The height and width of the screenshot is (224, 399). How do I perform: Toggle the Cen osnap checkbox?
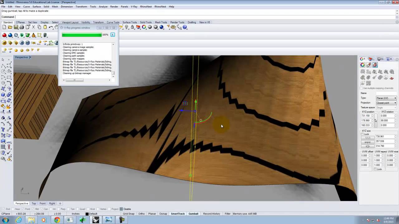pyautogui.click(x=42, y=209)
